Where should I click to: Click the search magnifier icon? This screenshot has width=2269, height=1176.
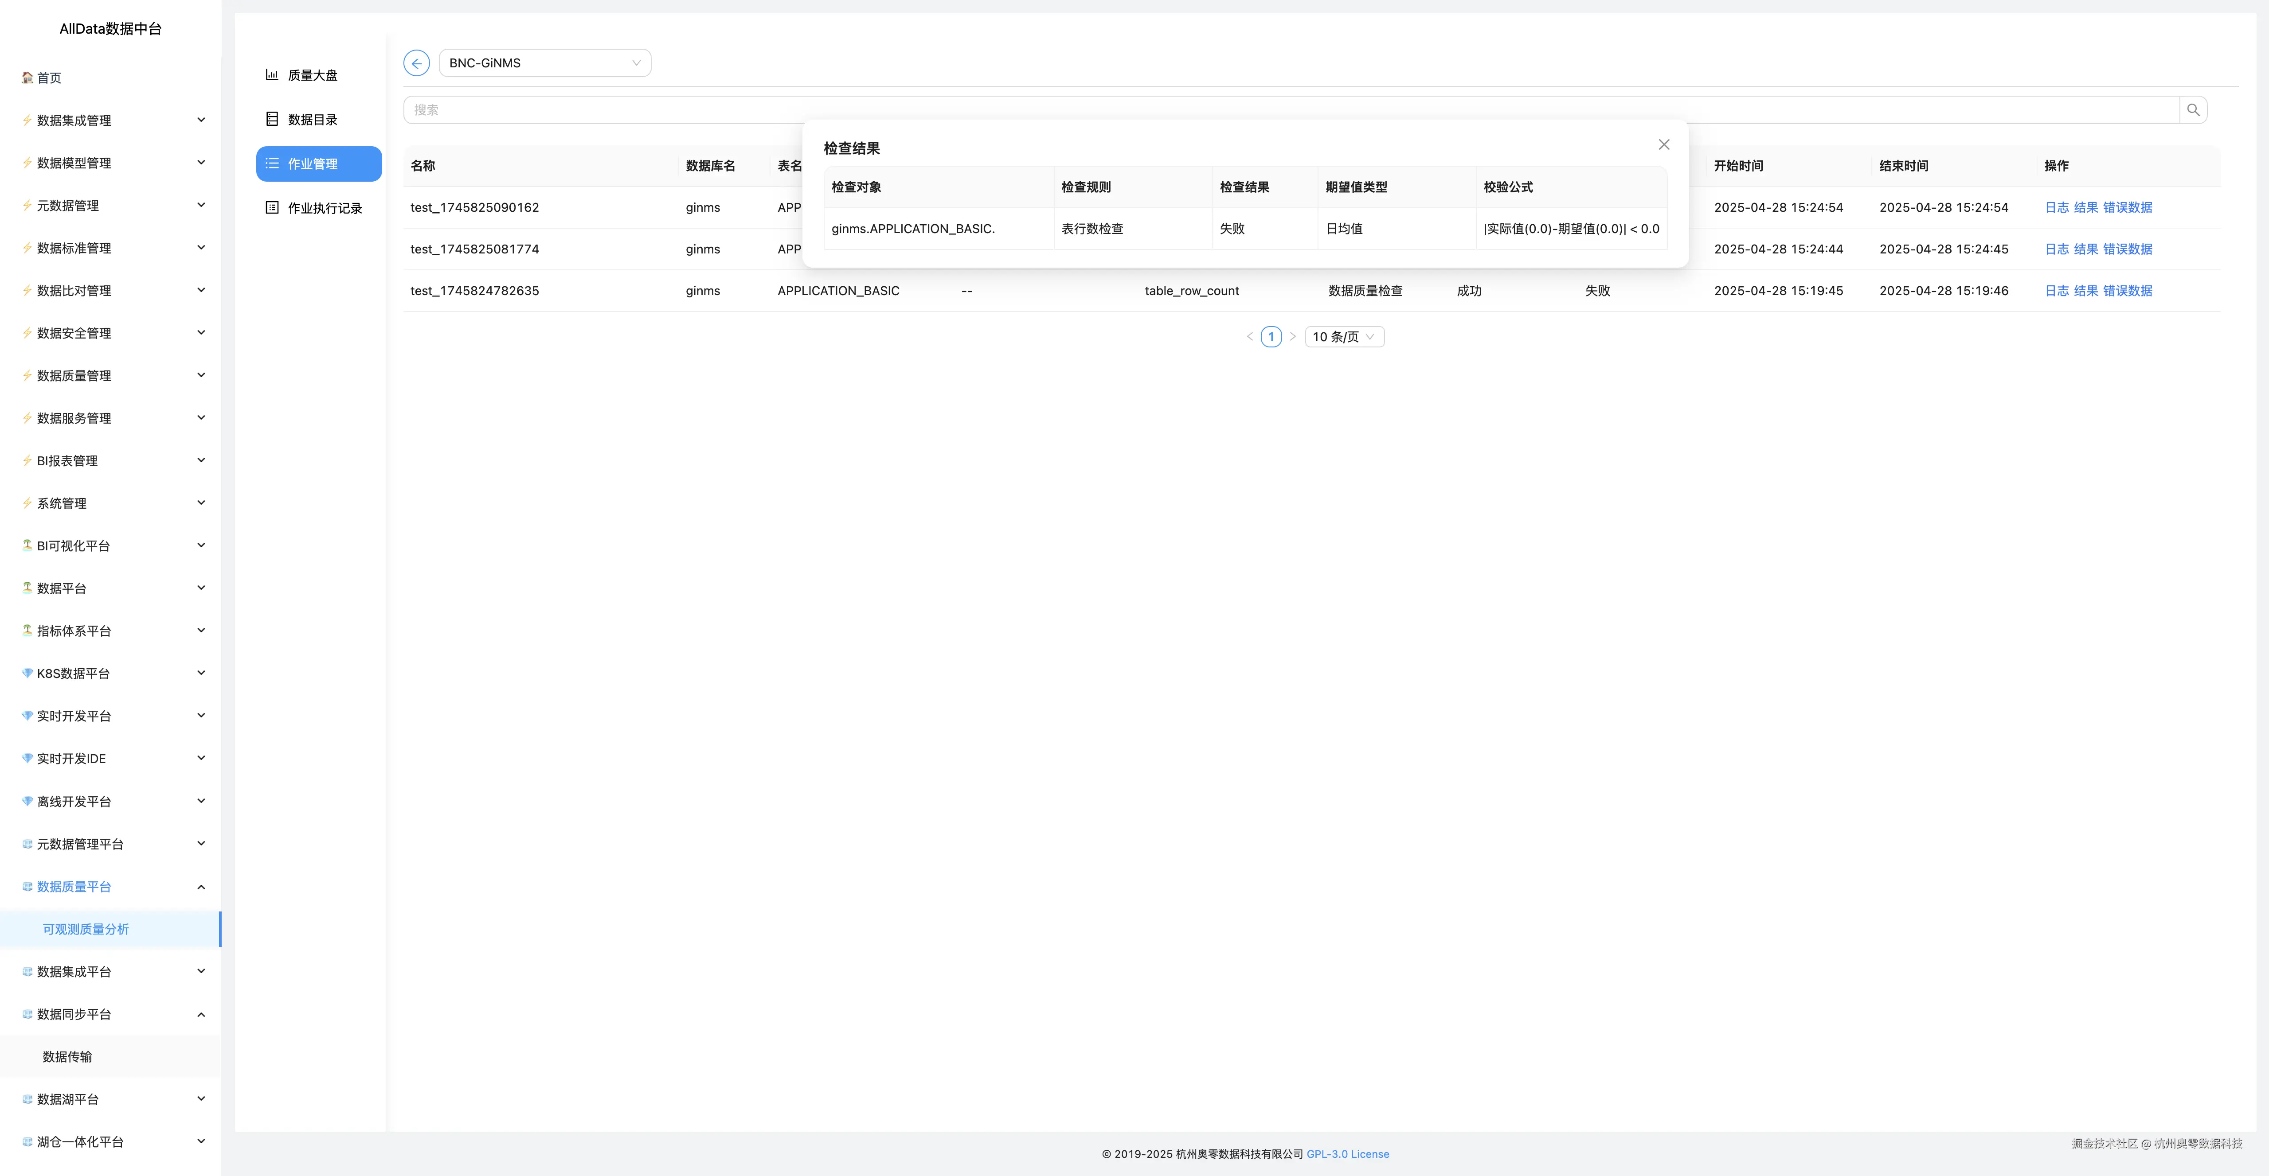[2192, 110]
